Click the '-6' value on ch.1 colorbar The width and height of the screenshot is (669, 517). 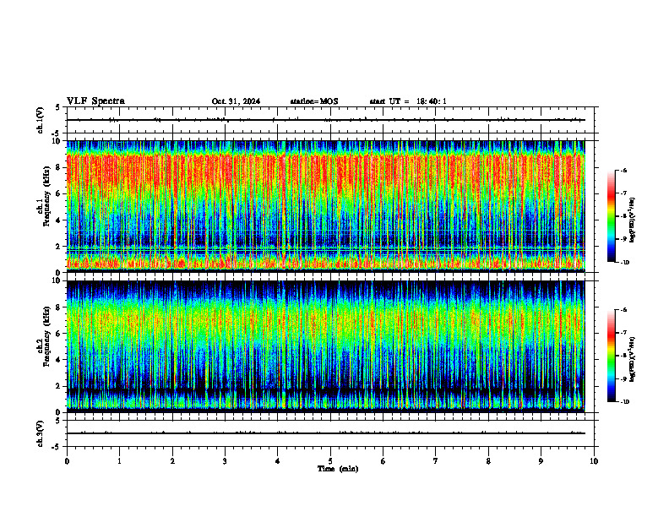click(623, 170)
